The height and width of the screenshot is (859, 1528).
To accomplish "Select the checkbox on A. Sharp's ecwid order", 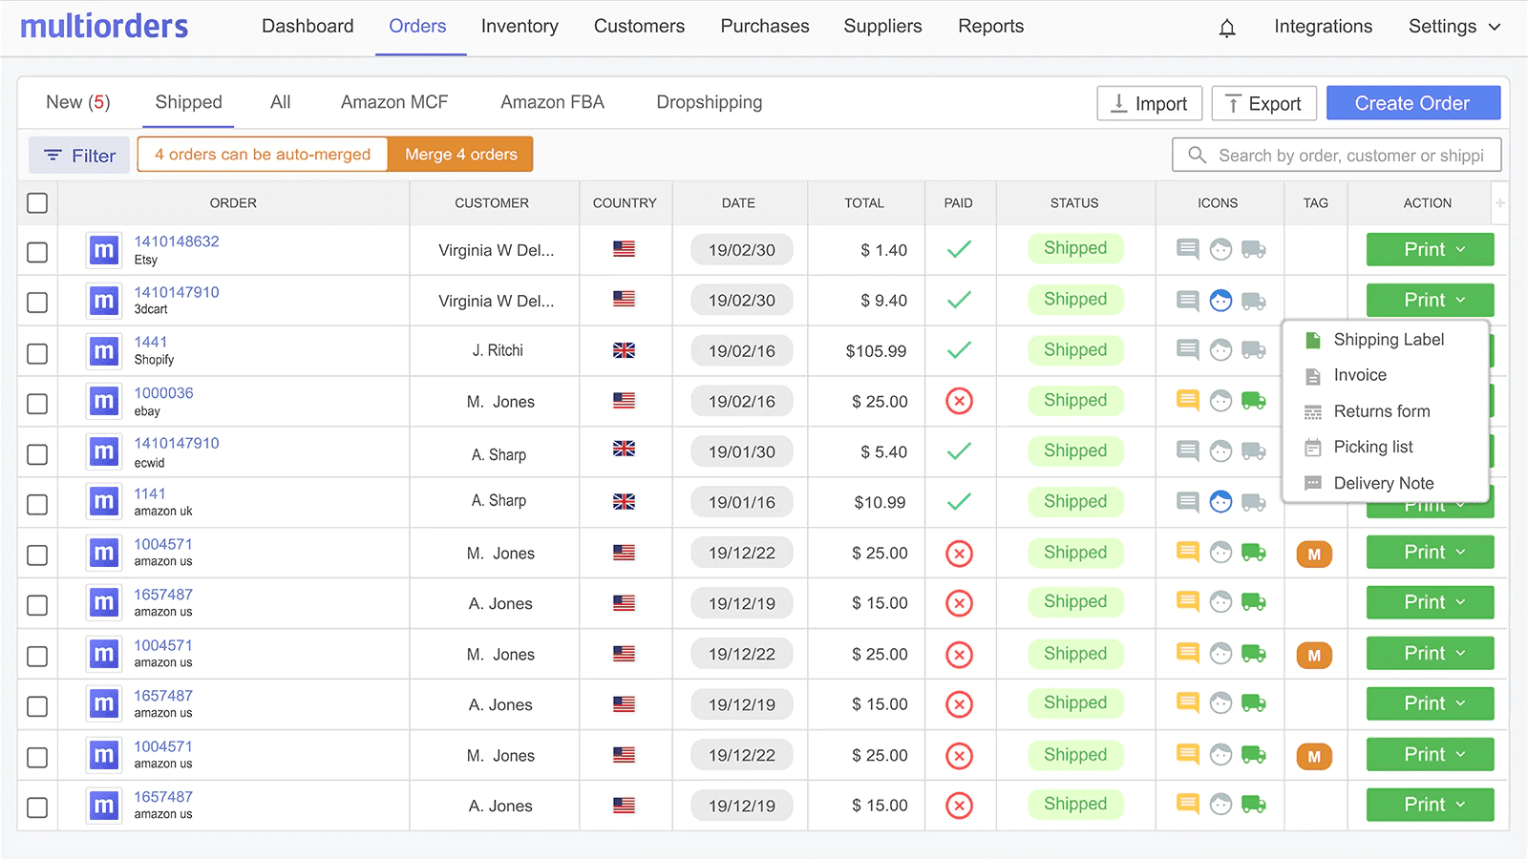I will (36, 454).
